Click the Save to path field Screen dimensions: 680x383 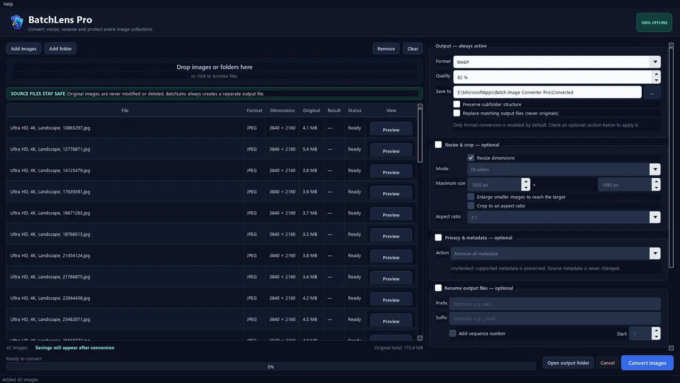point(547,92)
